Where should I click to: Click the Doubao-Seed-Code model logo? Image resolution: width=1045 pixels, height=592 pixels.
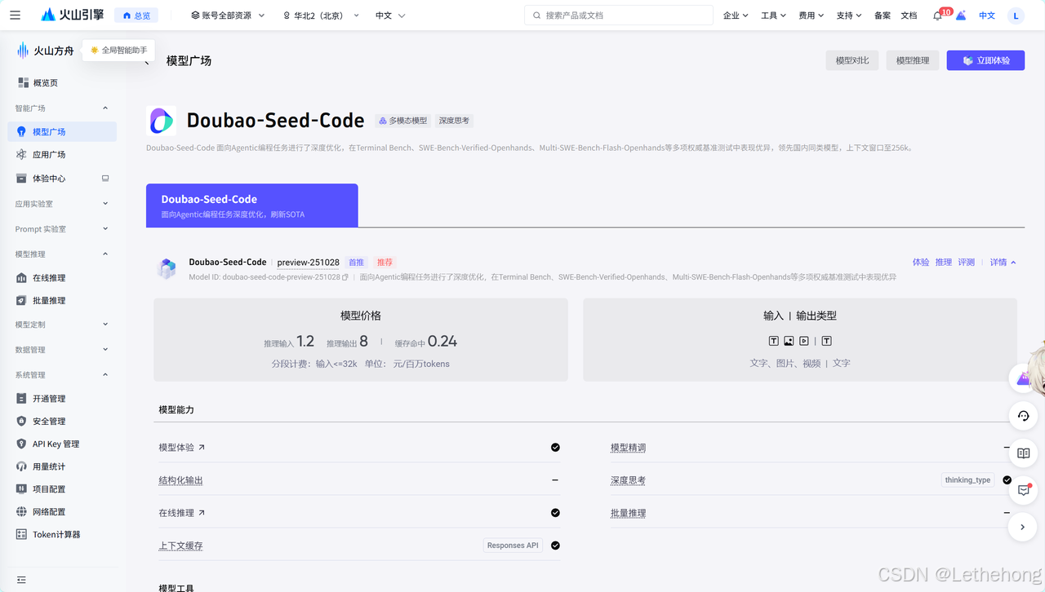click(x=161, y=121)
